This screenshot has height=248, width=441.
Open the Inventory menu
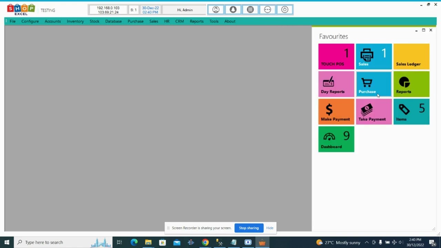[x=75, y=21]
